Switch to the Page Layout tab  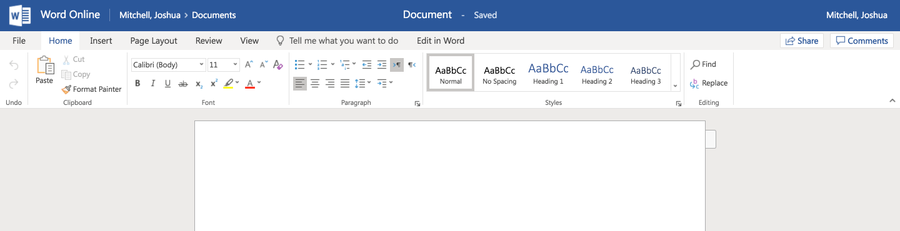click(154, 41)
